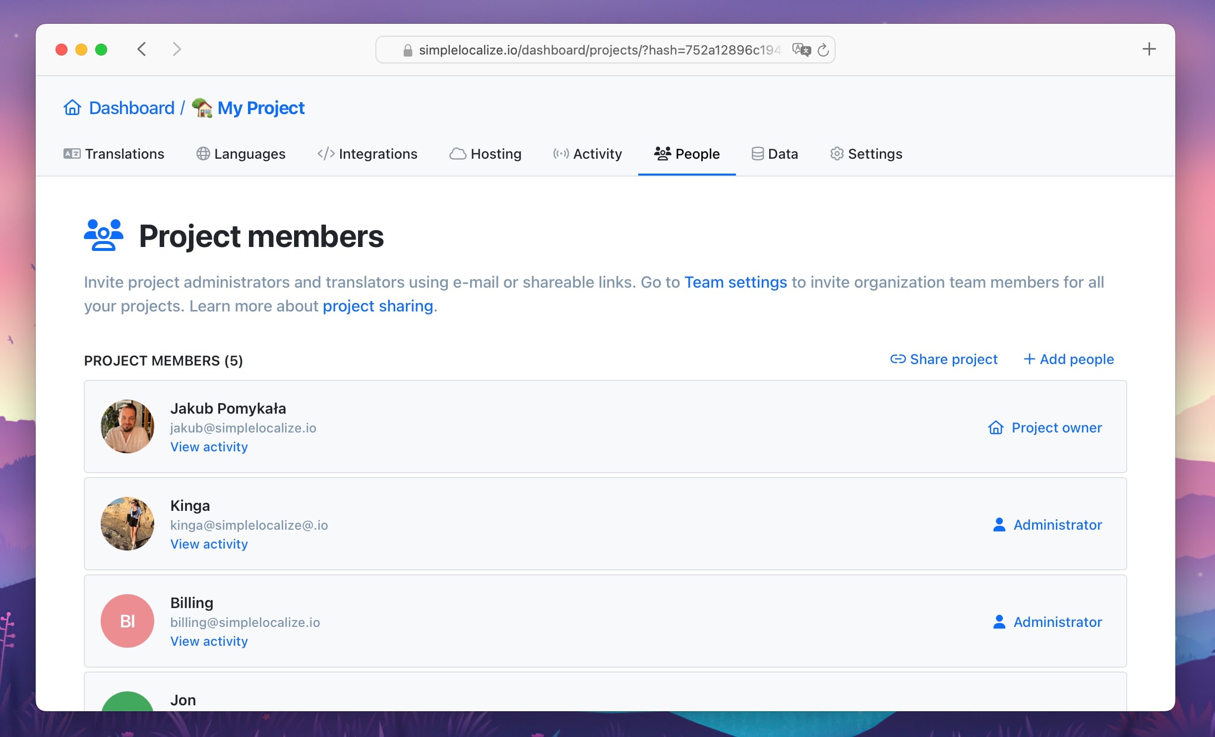Image resolution: width=1215 pixels, height=737 pixels.
Task: Click the link icon beside Share project
Action: coord(898,359)
